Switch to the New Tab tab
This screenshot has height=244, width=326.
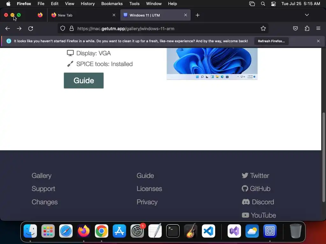(83, 15)
